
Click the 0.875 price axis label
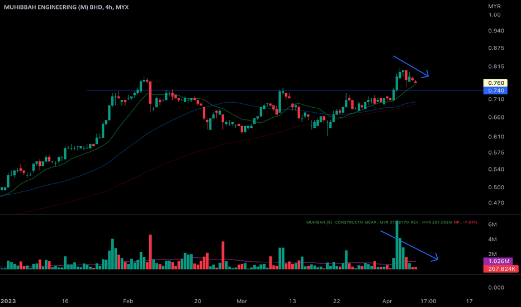496,48
